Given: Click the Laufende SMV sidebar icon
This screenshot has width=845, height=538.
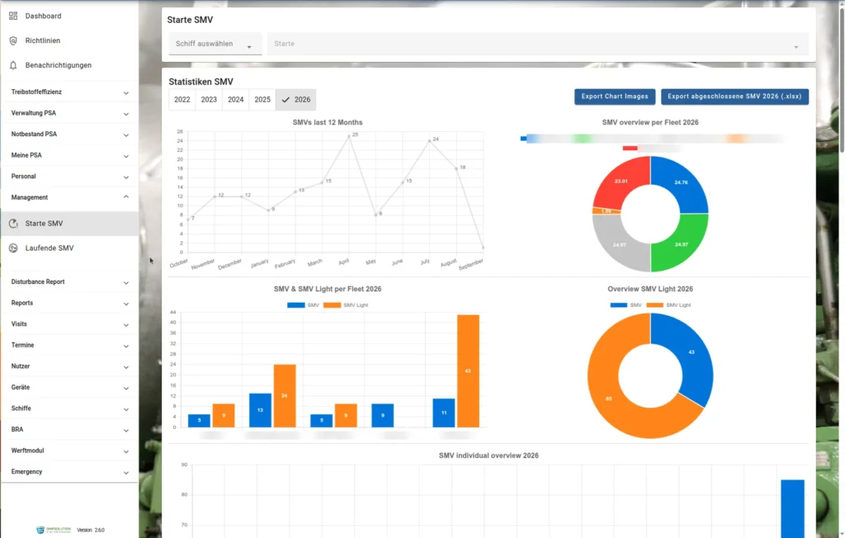Looking at the screenshot, I should pos(13,248).
